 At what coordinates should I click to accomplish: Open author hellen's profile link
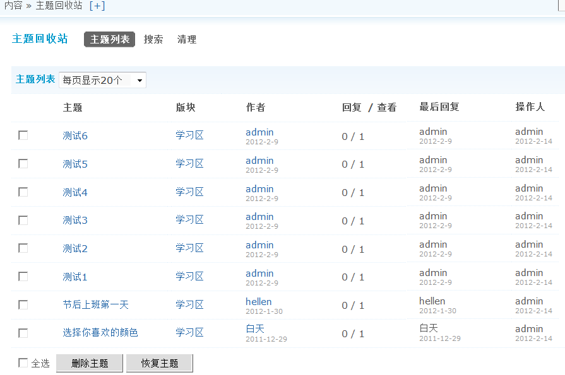259,302
